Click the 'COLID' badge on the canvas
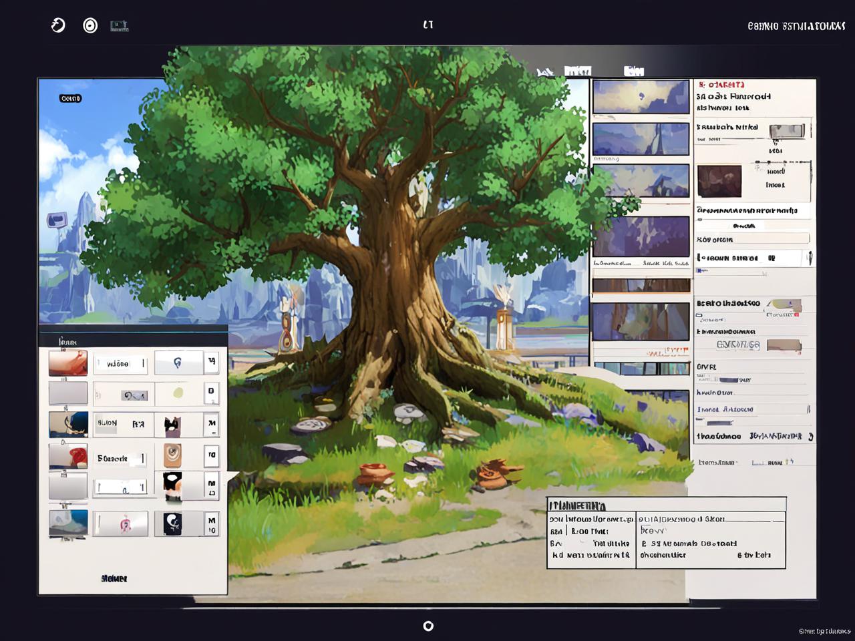The height and width of the screenshot is (641, 855). point(70,98)
